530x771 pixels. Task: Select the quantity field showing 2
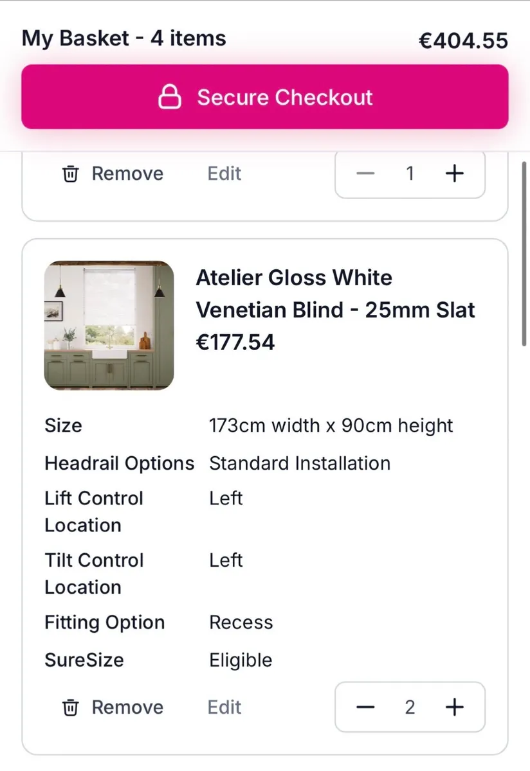[x=410, y=707]
